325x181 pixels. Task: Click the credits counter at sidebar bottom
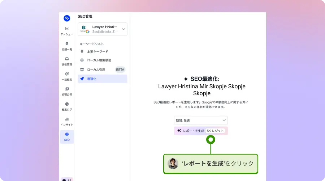67,179
